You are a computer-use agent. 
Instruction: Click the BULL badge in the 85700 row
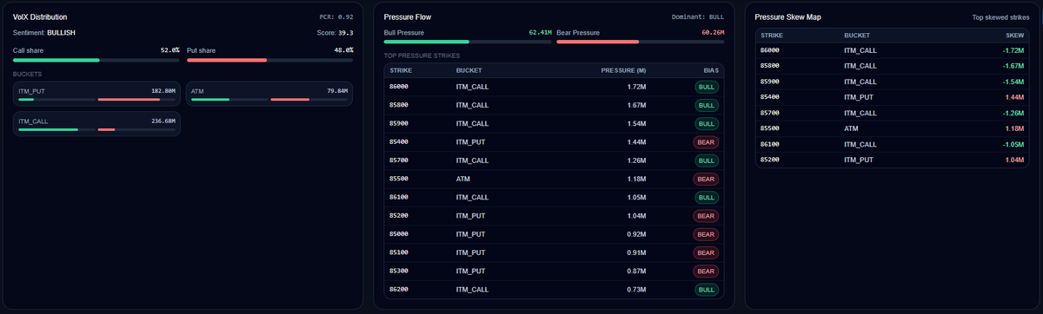707,160
